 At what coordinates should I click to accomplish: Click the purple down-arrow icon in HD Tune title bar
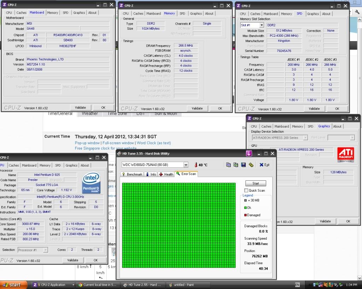pyautogui.click(x=249, y=153)
